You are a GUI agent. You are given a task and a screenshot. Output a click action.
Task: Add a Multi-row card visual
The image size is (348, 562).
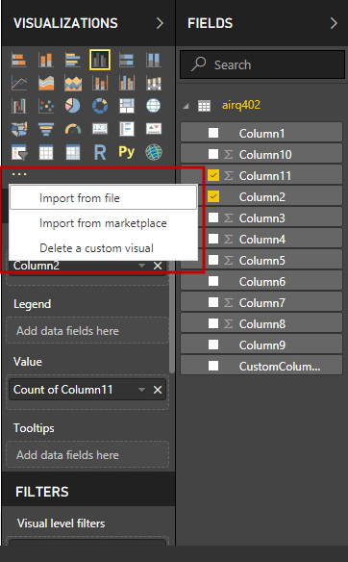pos(126,129)
